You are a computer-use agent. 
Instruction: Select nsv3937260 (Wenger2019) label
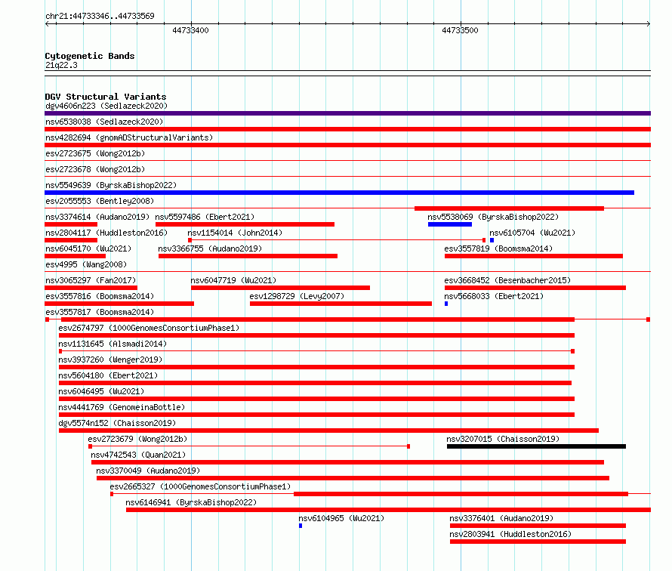click(x=110, y=360)
